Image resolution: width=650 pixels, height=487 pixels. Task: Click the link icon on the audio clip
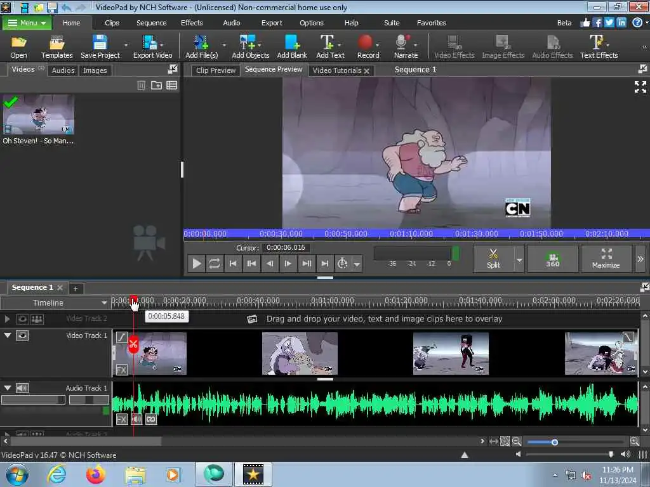click(151, 420)
